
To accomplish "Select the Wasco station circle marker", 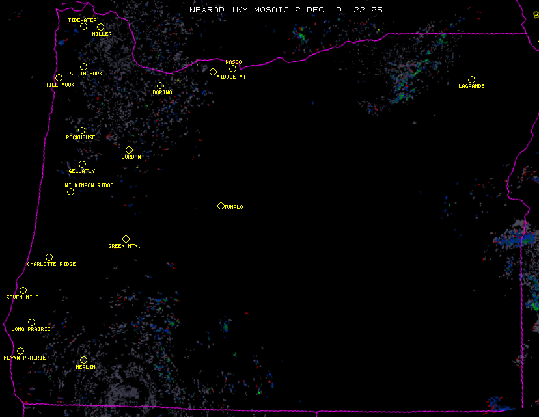I will (232, 69).
